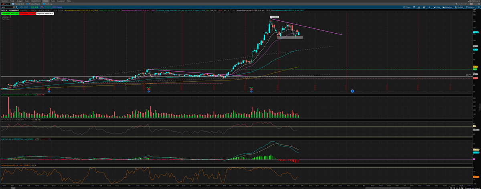Click the Projection Pivots label
Screen dimensions: 481x189
[x=45, y=13]
